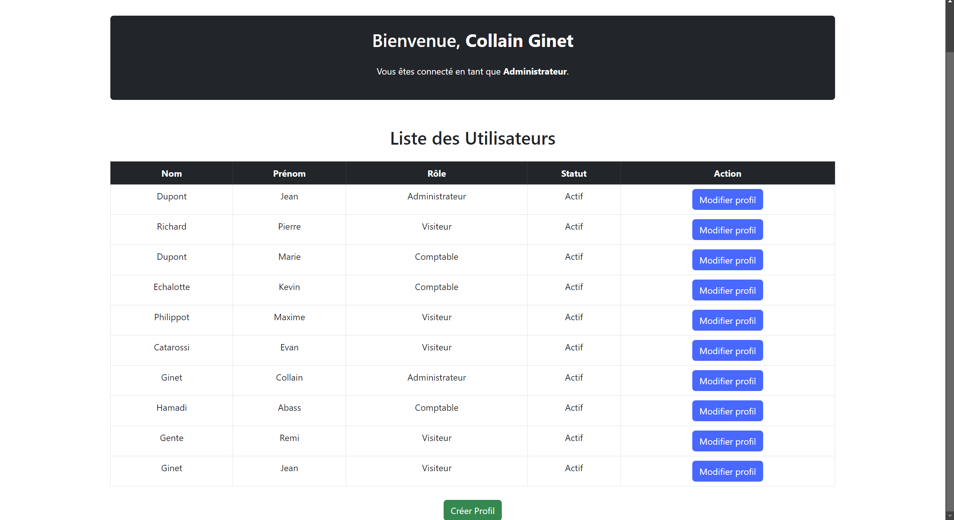Click the Administrateur role for Collain
Image resolution: width=954 pixels, height=520 pixels.
[437, 378]
